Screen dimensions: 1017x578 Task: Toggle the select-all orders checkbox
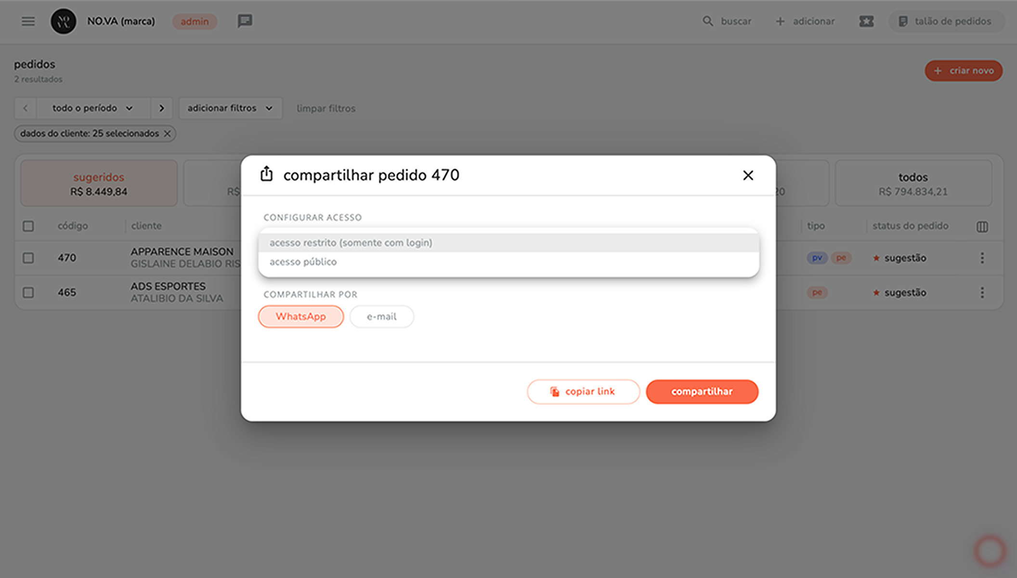coord(28,226)
